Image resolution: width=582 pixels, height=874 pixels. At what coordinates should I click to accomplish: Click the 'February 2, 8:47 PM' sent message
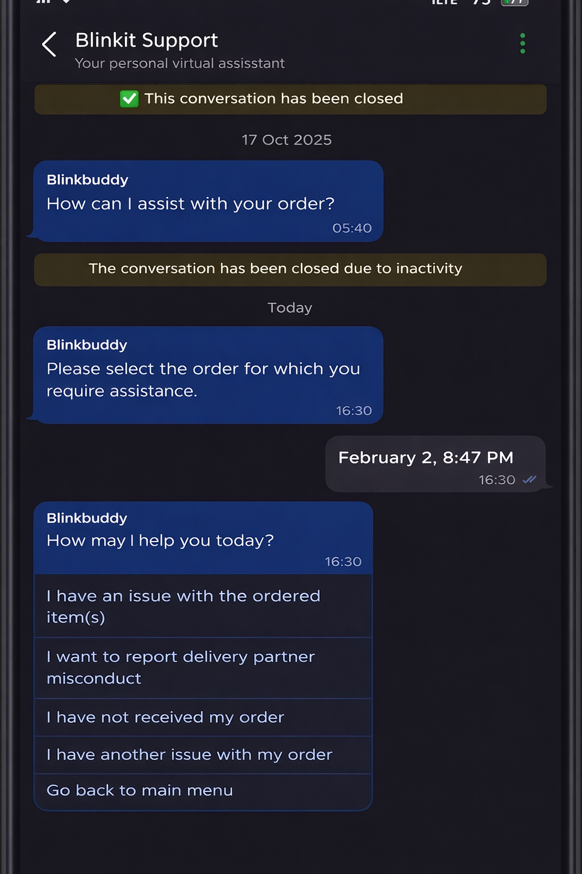tap(426, 457)
